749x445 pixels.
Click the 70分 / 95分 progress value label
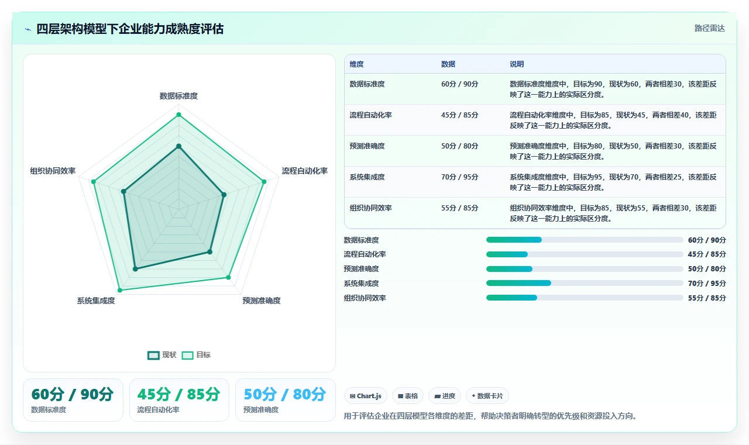[x=707, y=283]
